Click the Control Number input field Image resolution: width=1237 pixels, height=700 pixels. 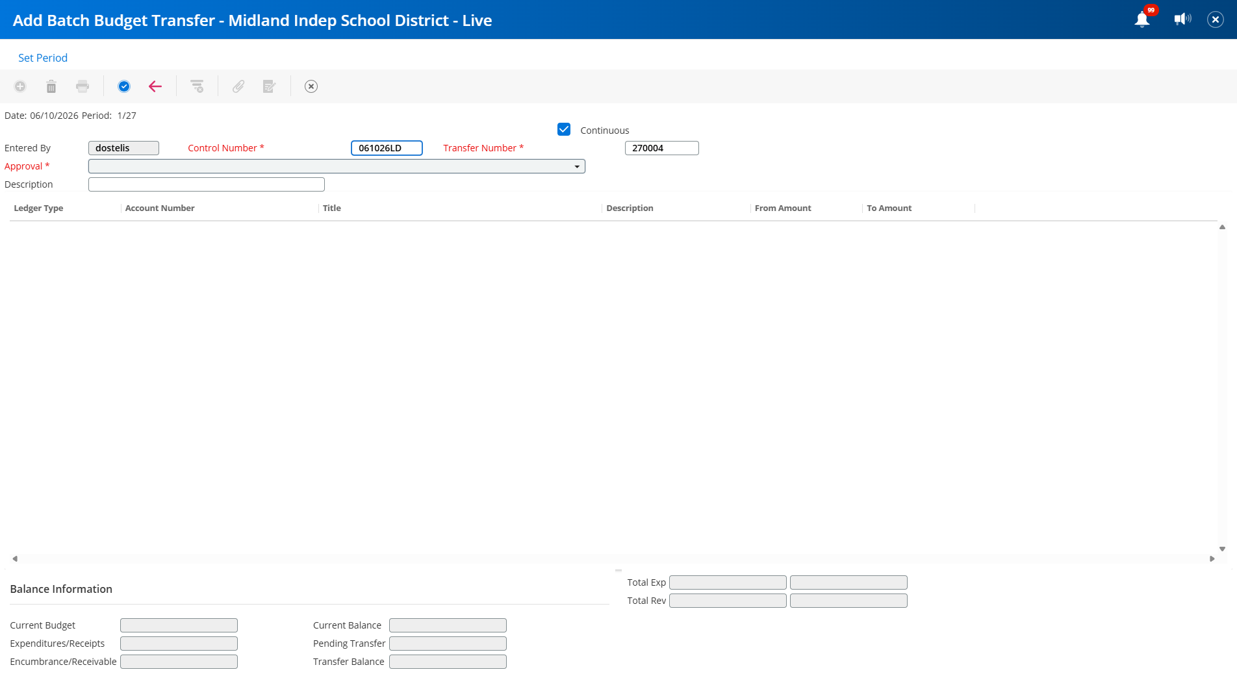point(387,148)
